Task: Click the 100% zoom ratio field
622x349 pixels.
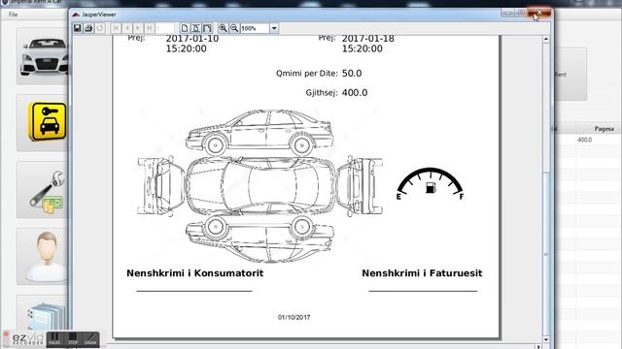Action: 255,28
